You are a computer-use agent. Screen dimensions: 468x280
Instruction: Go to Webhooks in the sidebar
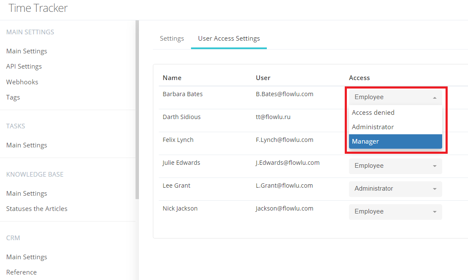(22, 82)
